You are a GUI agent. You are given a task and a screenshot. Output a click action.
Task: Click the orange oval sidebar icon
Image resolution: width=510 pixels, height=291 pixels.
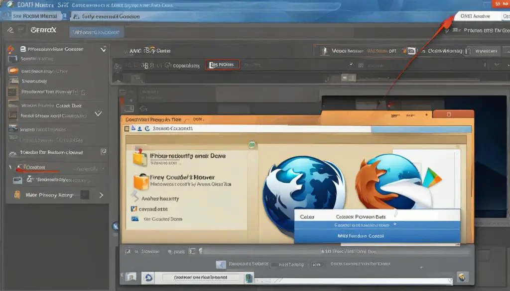click(x=13, y=70)
